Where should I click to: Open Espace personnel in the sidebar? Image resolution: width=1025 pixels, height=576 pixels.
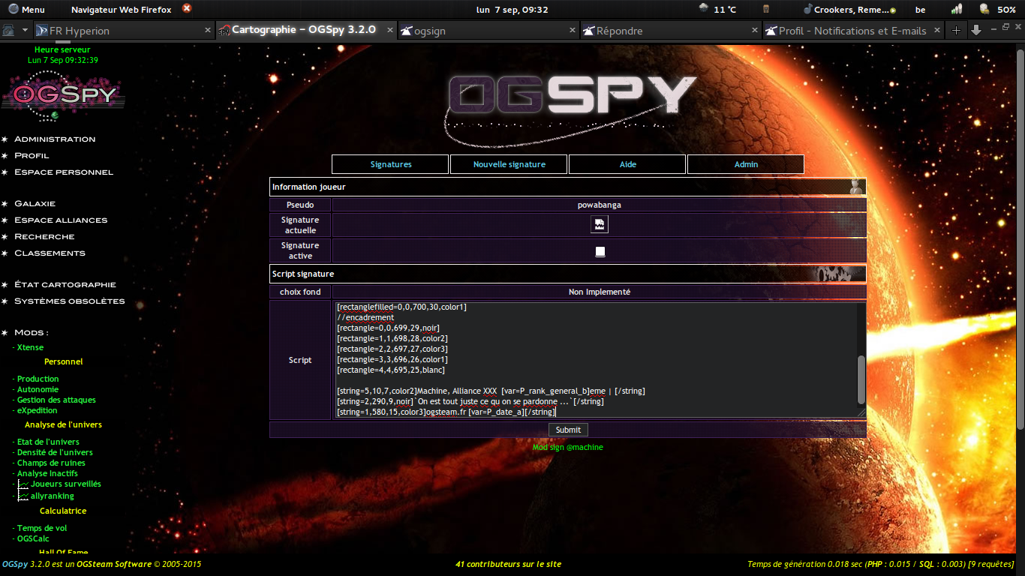click(x=64, y=172)
